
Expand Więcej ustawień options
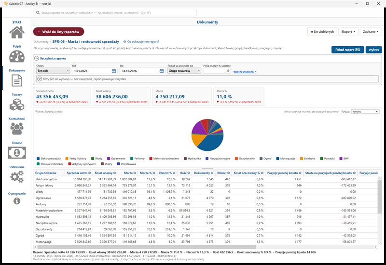(x=245, y=72)
